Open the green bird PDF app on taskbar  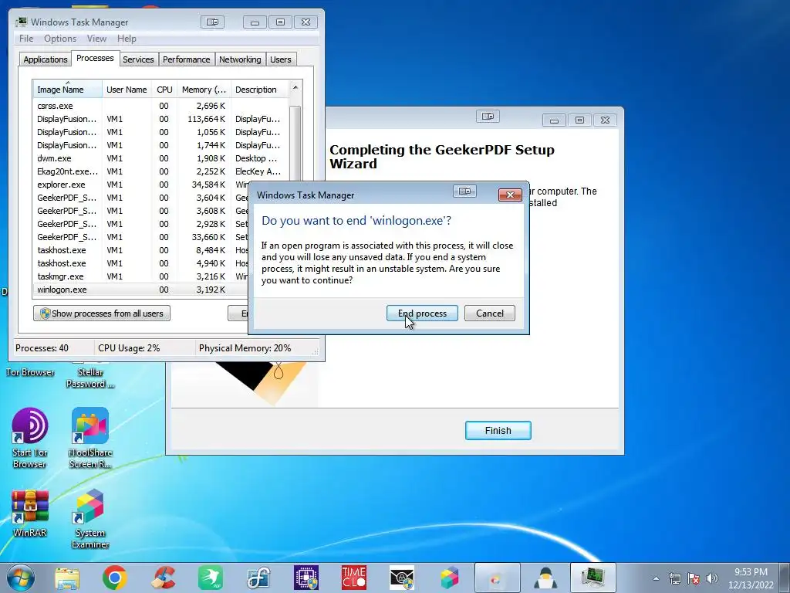(x=211, y=578)
